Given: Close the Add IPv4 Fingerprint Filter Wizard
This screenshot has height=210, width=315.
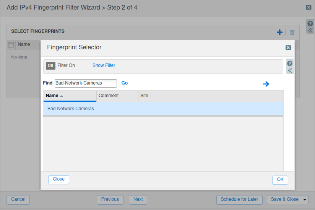Looking at the screenshot, I should [308, 7].
